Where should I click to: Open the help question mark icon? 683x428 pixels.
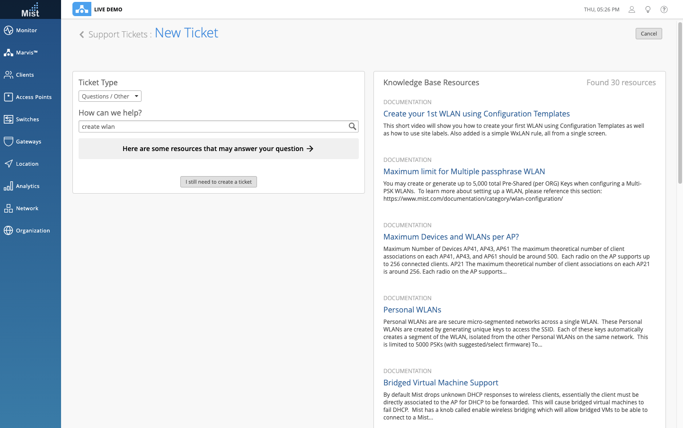[x=664, y=9]
